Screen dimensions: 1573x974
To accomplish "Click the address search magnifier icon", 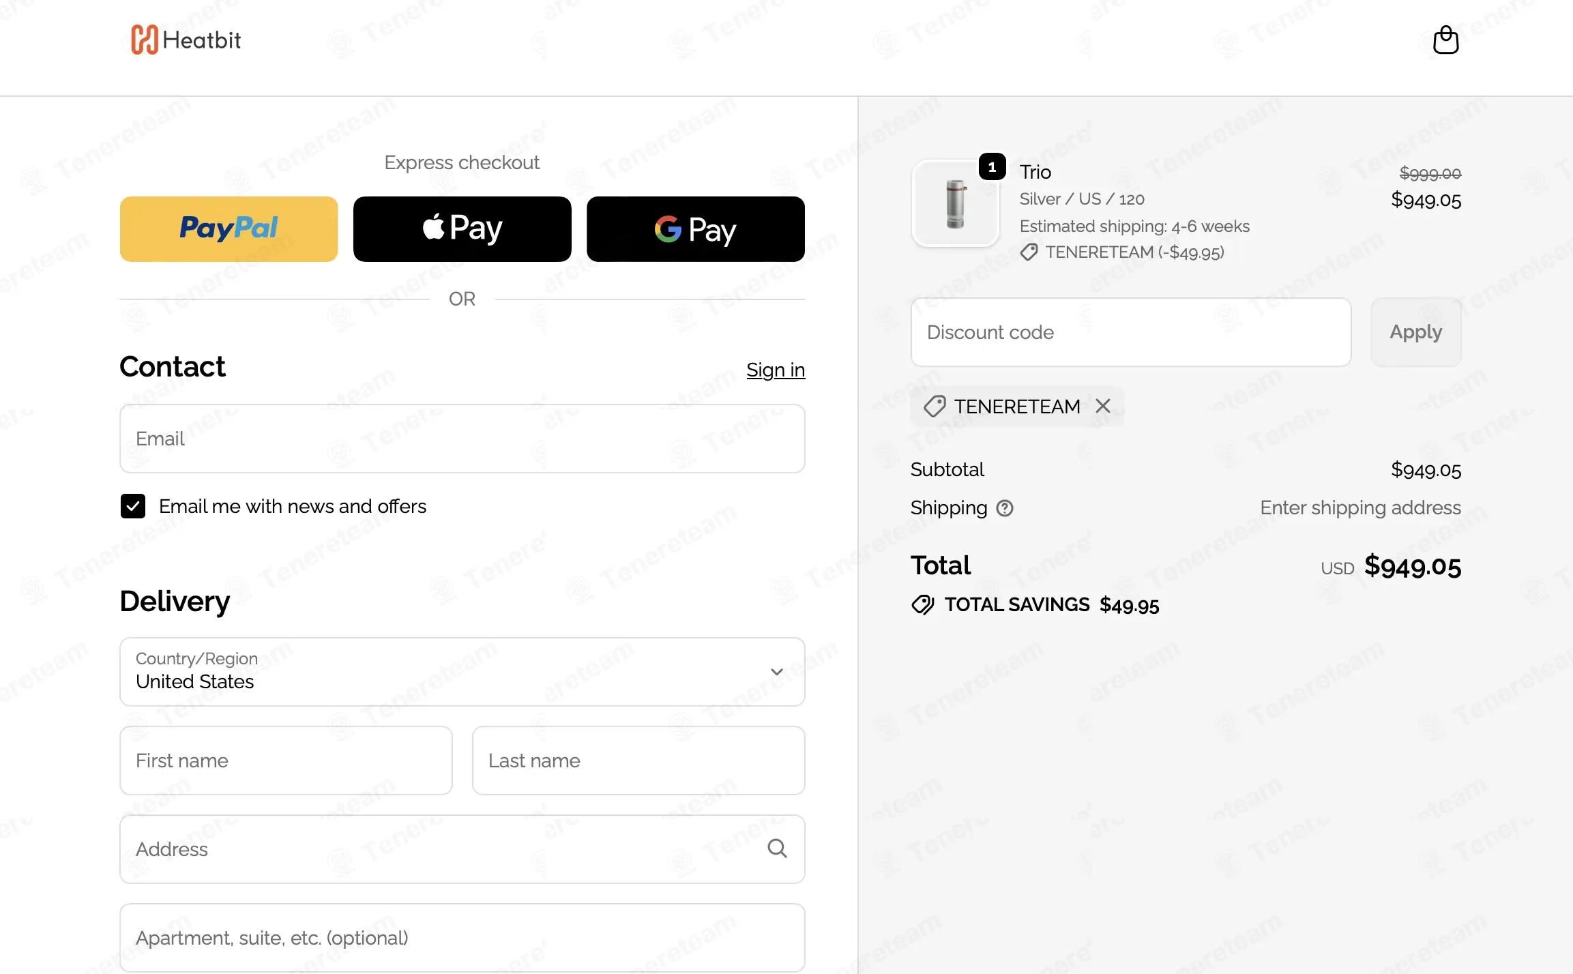I will pos(777,848).
